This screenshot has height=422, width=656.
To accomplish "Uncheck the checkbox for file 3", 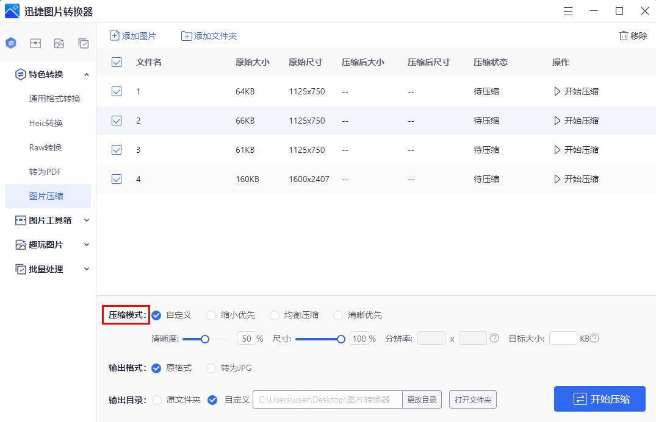I will click(116, 150).
